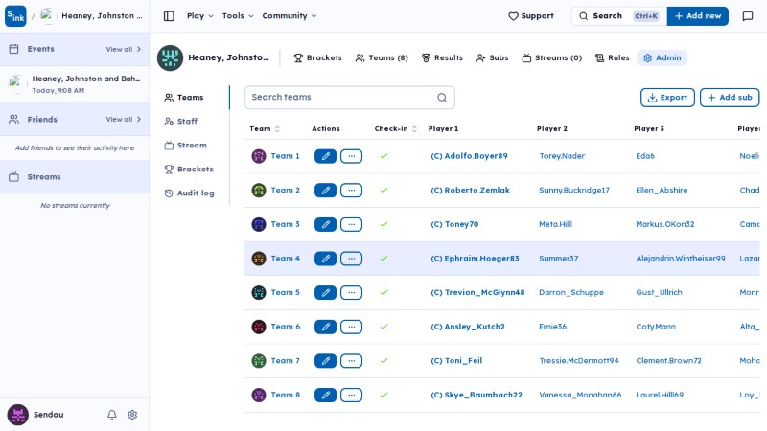Open player Coty.Mann profile

coord(656,327)
